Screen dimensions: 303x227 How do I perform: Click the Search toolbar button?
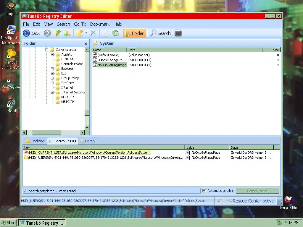(x=161, y=33)
